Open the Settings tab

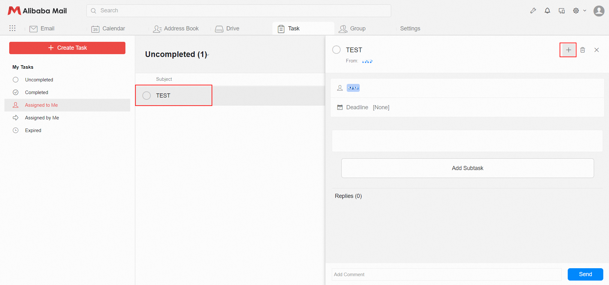point(410,28)
